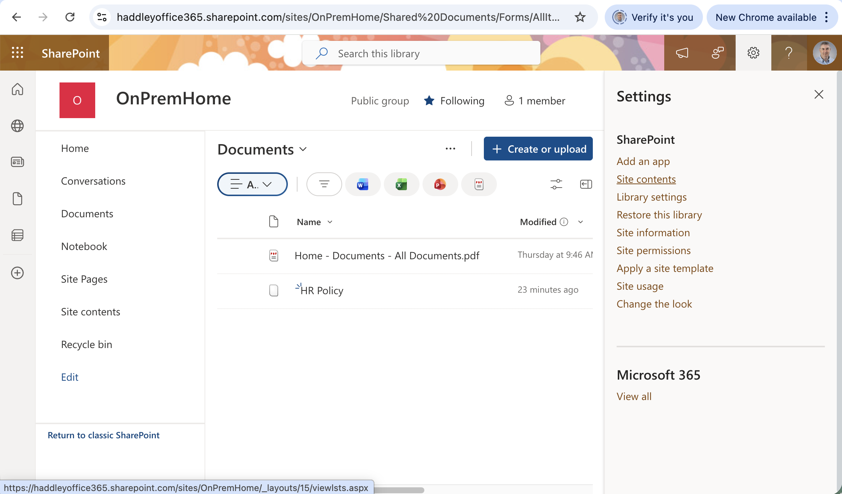This screenshot has height=494, width=842.
Task: Open Site Pages in the site navigation
Action: click(84, 279)
